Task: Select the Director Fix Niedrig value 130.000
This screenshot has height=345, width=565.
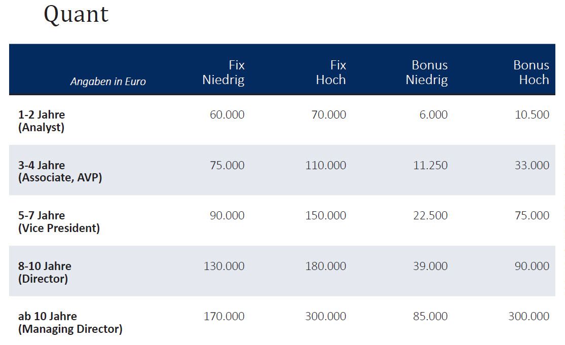Action: [224, 266]
